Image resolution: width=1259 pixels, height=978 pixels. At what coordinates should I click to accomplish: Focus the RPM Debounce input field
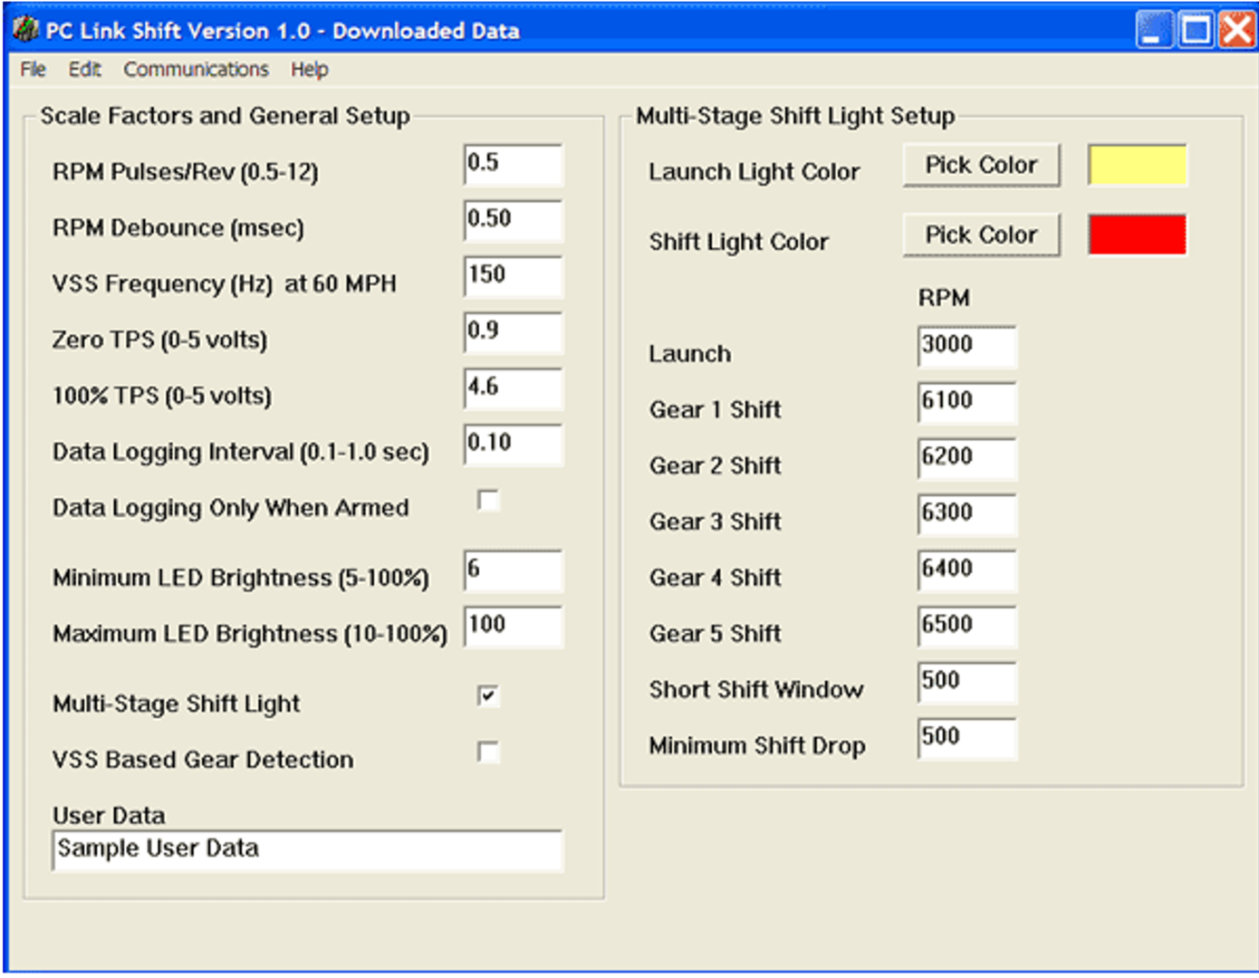[513, 221]
